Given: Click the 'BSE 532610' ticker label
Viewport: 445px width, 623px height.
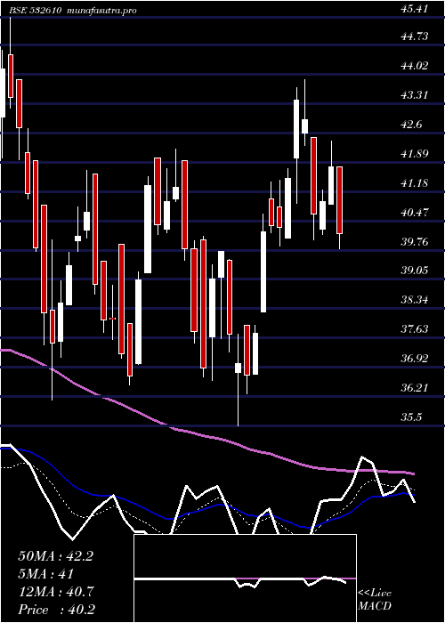Looking at the screenshot, I should pyautogui.click(x=36, y=11).
